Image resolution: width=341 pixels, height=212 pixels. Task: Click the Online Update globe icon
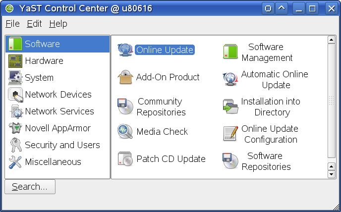point(125,50)
